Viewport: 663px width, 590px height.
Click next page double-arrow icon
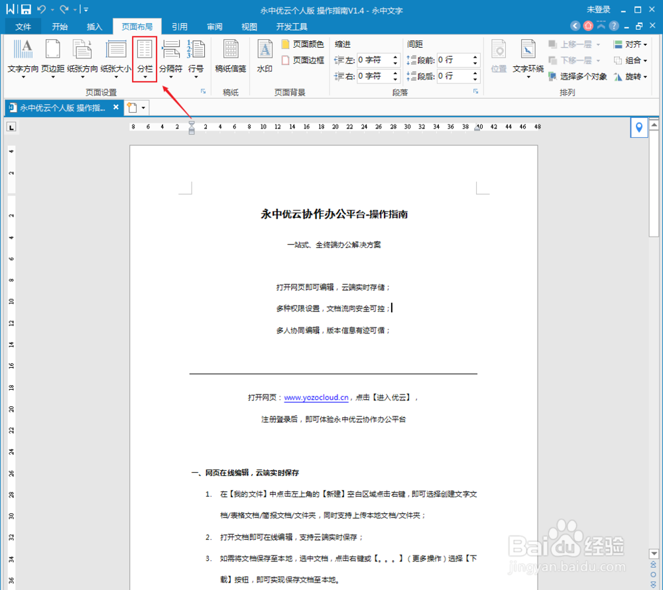pyautogui.click(x=654, y=585)
